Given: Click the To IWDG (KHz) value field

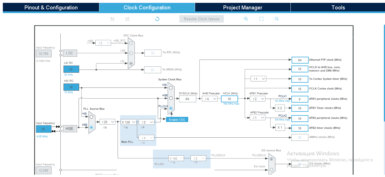Looking at the screenshot, I should [x=153, y=70].
